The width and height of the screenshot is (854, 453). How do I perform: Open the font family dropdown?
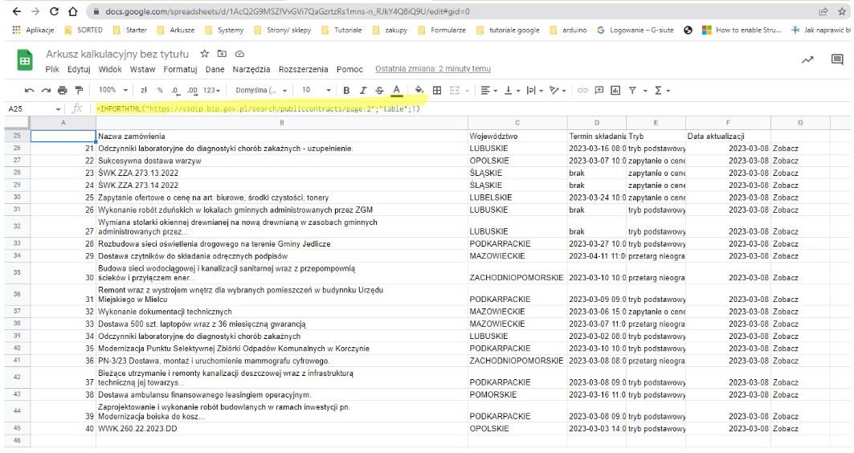click(261, 90)
